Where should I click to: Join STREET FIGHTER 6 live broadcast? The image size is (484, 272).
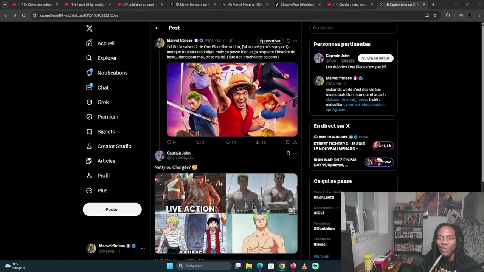click(x=354, y=146)
